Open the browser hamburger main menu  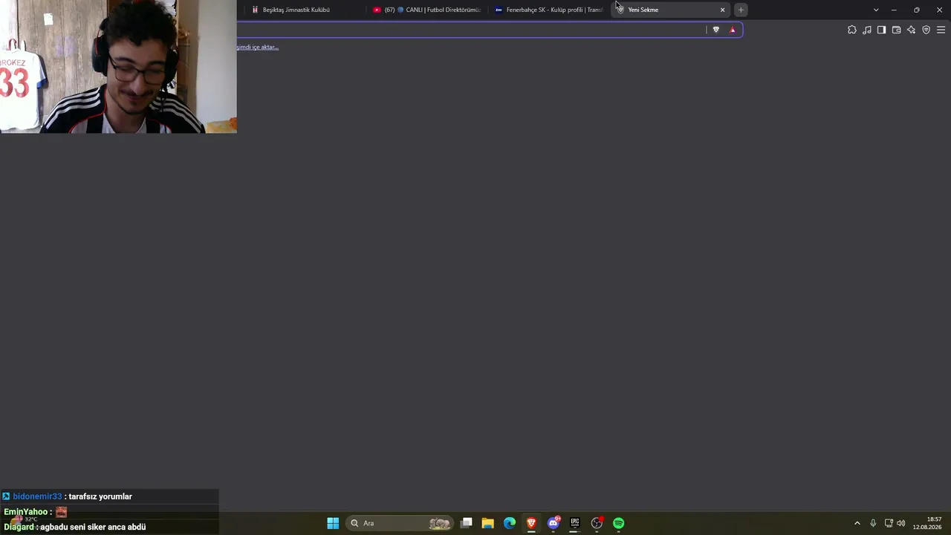pos(941,30)
